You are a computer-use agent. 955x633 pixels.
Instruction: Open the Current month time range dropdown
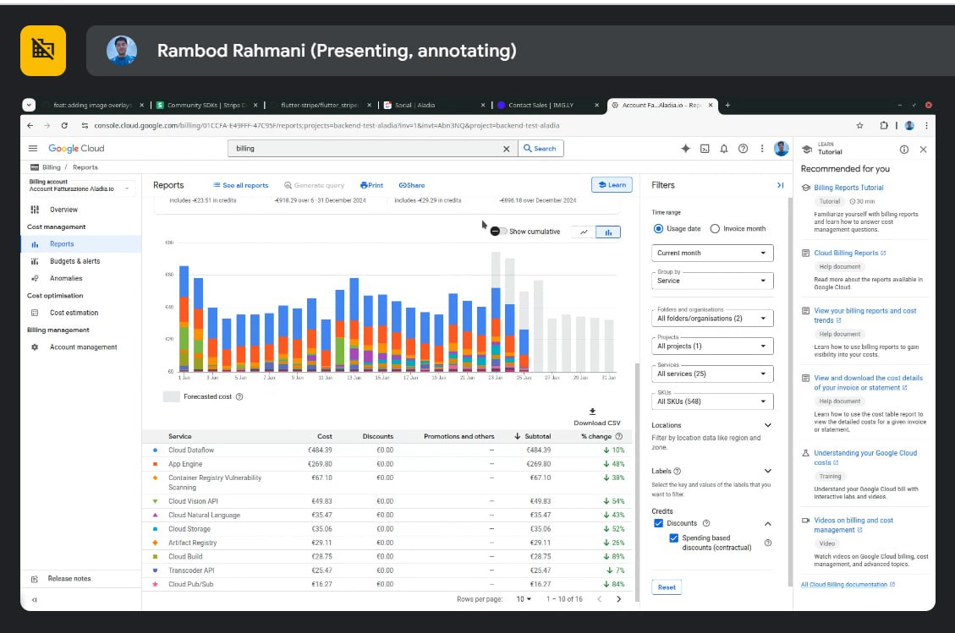click(712, 254)
